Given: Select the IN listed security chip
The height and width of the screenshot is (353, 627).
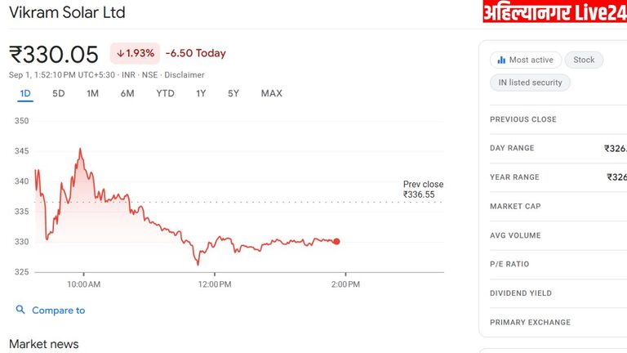Looking at the screenshot, I should [530, 83].
